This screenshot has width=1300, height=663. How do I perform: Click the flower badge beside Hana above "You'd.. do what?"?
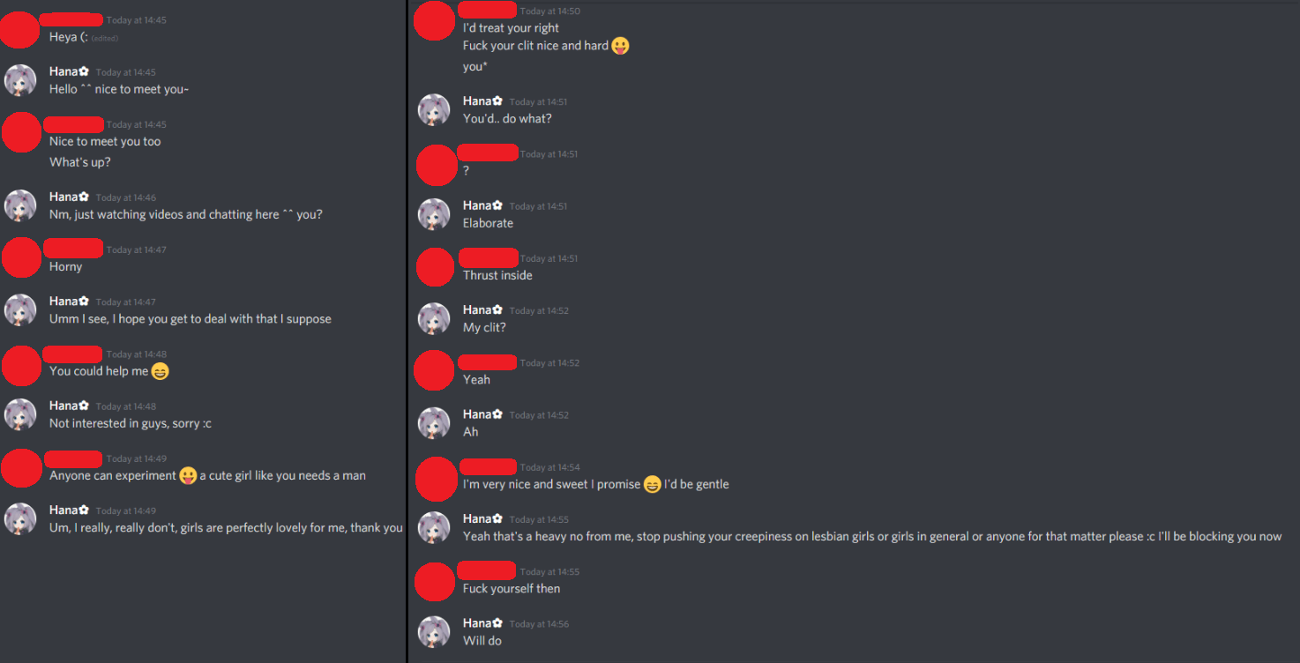pos(497,101)
